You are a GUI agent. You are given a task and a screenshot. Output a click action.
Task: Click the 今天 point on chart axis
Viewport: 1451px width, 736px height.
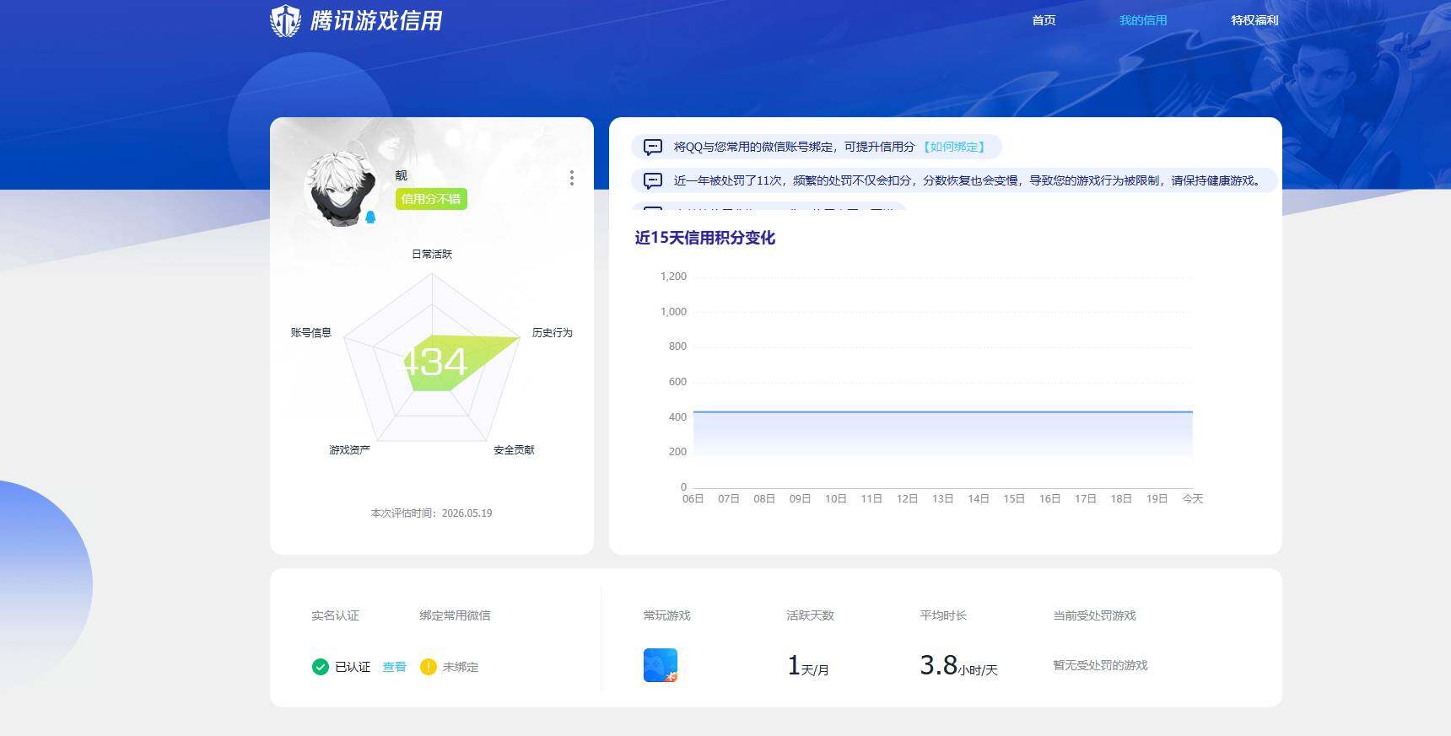coord(1193,498)
